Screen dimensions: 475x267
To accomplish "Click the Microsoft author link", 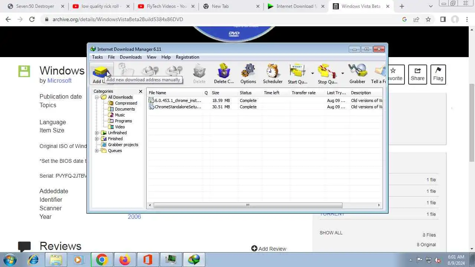I will point(59,80).
